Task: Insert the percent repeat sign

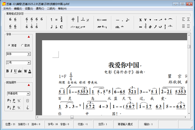Action: tap(88, 20)
